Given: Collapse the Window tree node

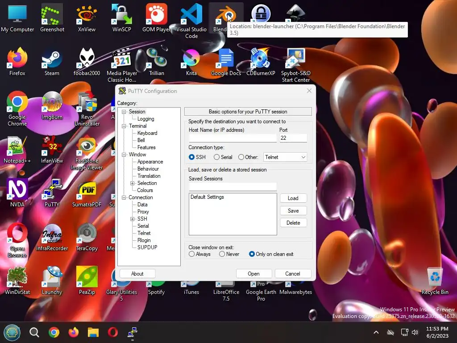Looking at the screenshot, I should pos(124,155).
